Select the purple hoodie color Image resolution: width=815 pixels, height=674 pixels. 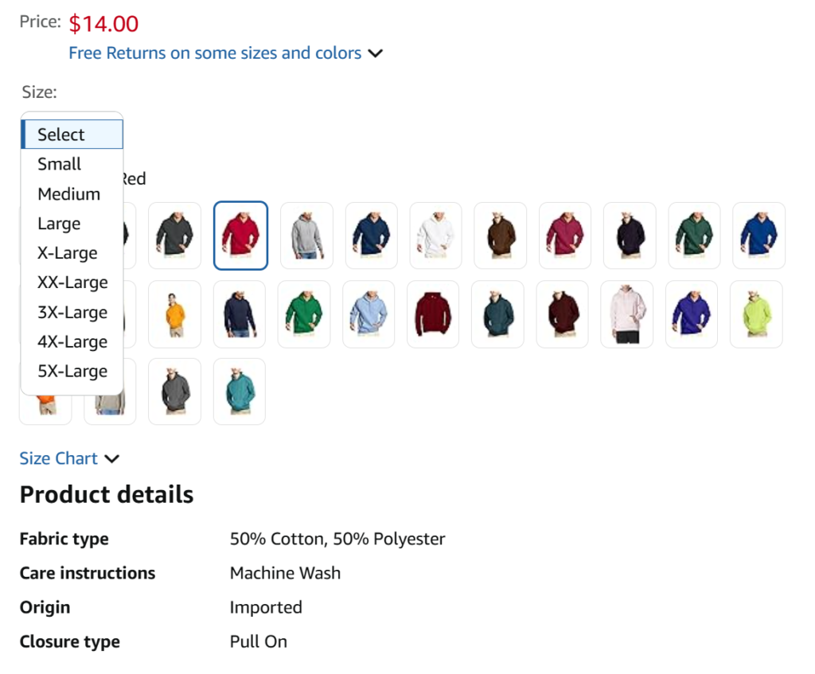click(691, 314)
